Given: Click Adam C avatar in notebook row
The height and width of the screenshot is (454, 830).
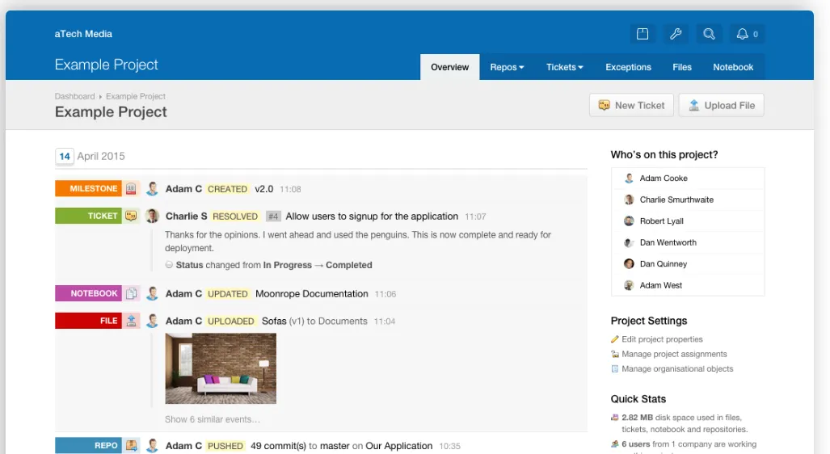Looking at the screenshot, I should tap(153, 293).
